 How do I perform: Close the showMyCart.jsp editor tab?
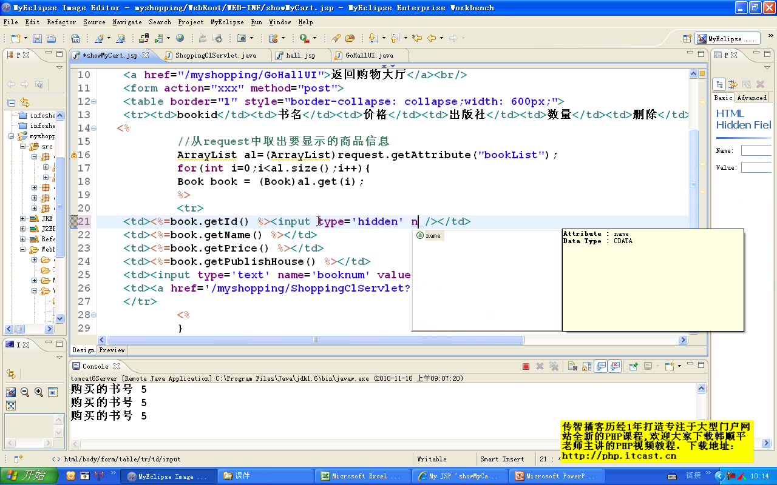pos(145,55)
